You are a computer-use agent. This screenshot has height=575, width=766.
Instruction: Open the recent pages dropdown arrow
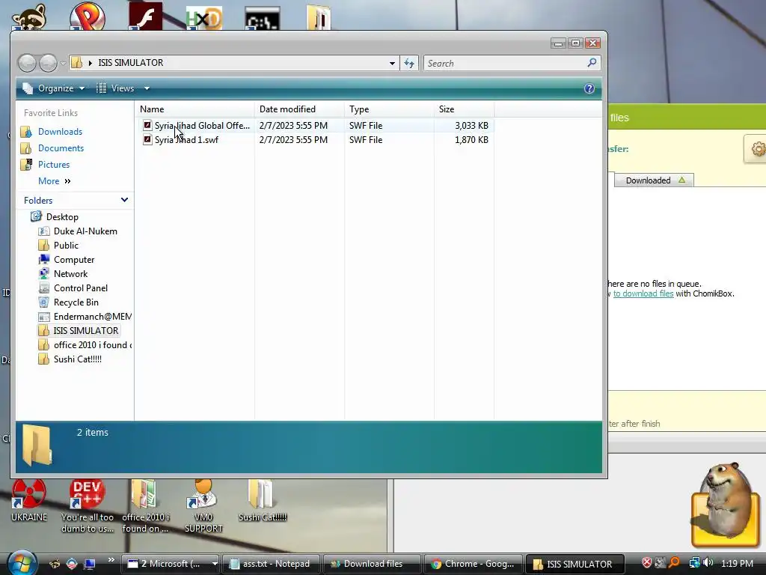coord(63,63)
